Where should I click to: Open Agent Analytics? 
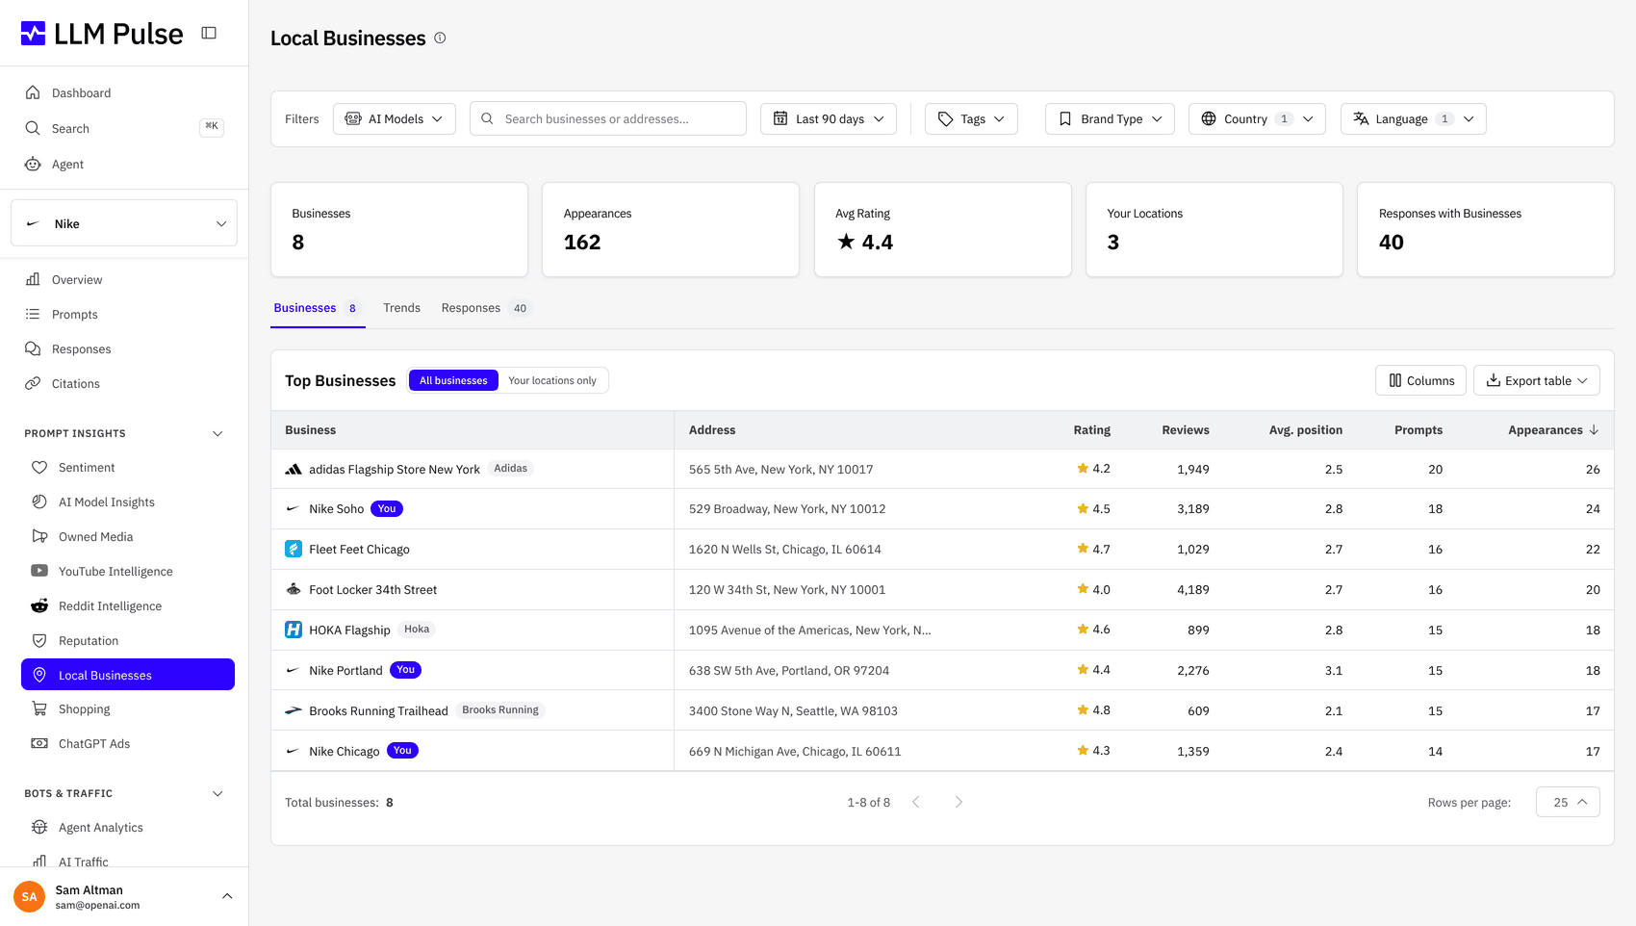coord(128,828)
